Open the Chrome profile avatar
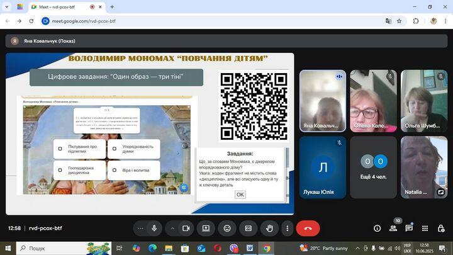Screen dimensions: 453x255 (x=433, y=21)
